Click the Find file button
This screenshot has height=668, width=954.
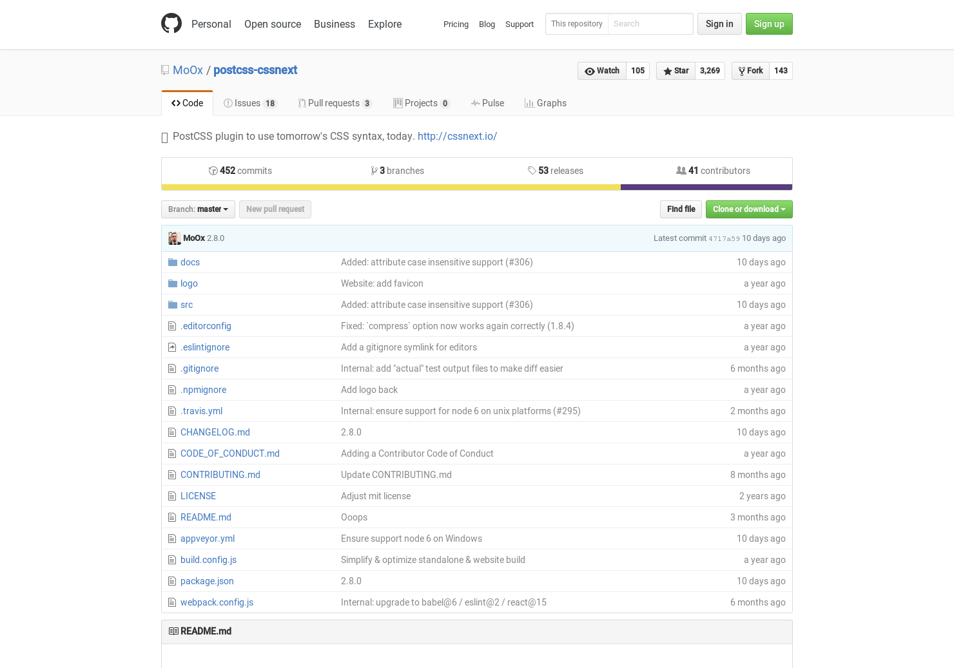point(681,209)
